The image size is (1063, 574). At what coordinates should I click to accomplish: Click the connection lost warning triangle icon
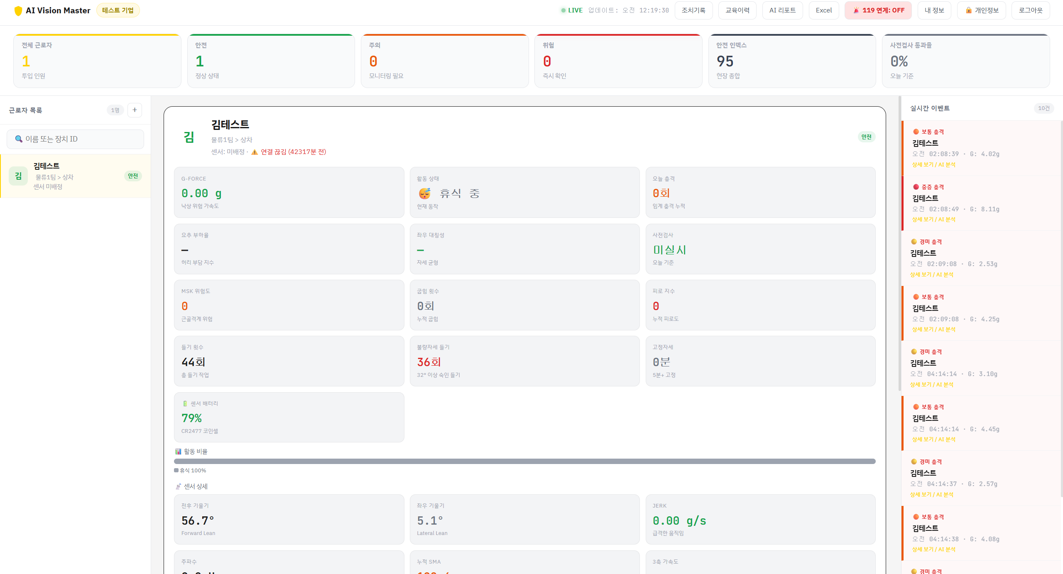coord(255,152)
